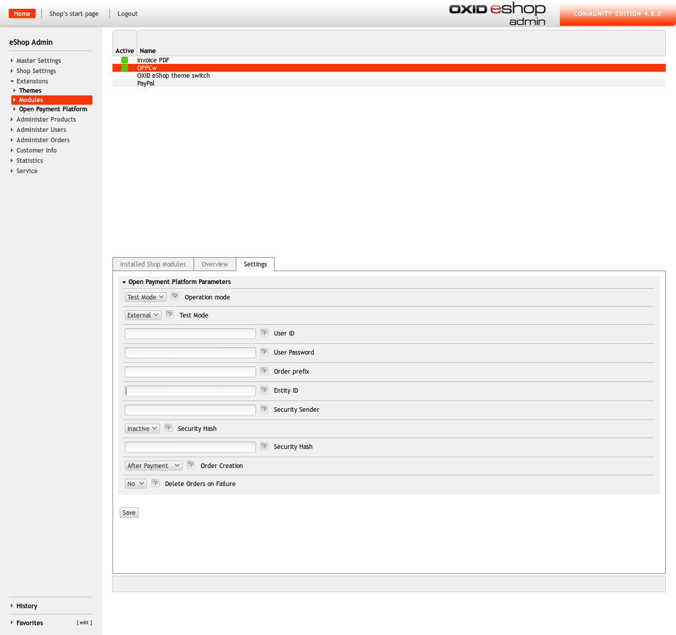This screenshot has height=635, width=676.
Task: Click edit link next to Favorites
Action: click(85, 623)
